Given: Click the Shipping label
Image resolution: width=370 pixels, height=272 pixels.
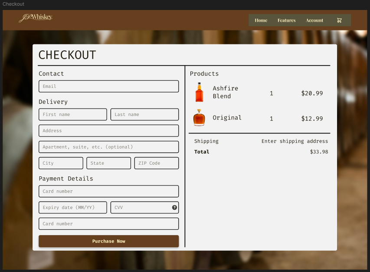Looking at the screenshot, I should tap(206, 141).
